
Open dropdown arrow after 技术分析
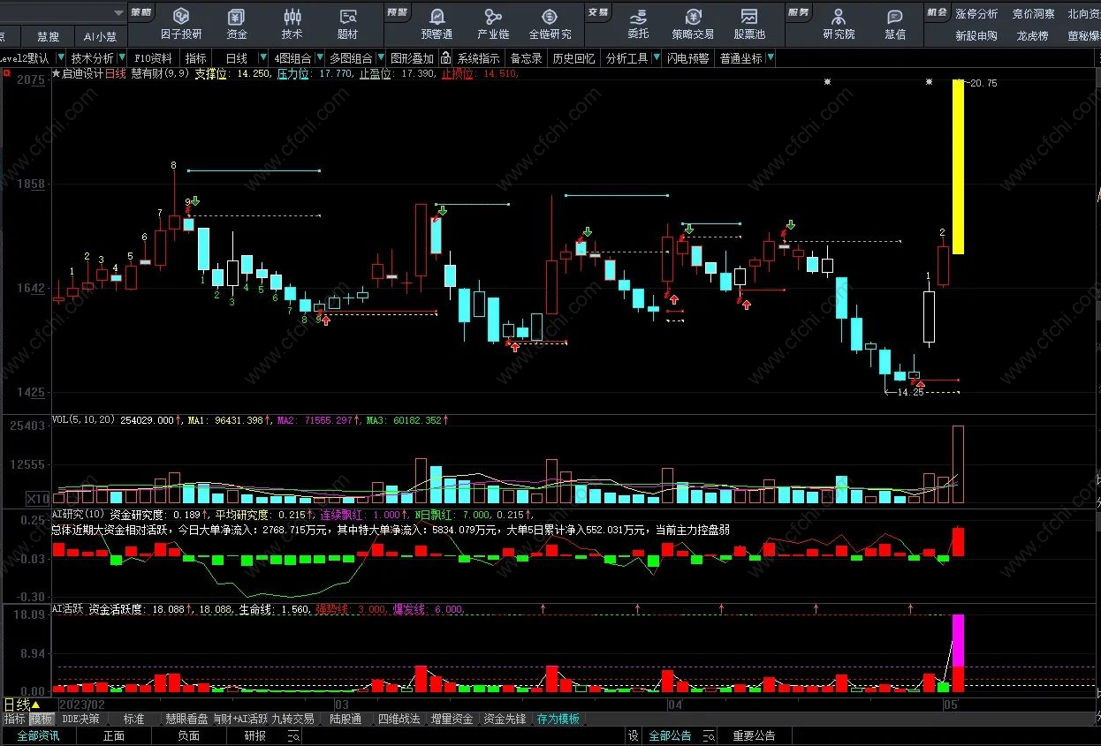pos(122,58)
